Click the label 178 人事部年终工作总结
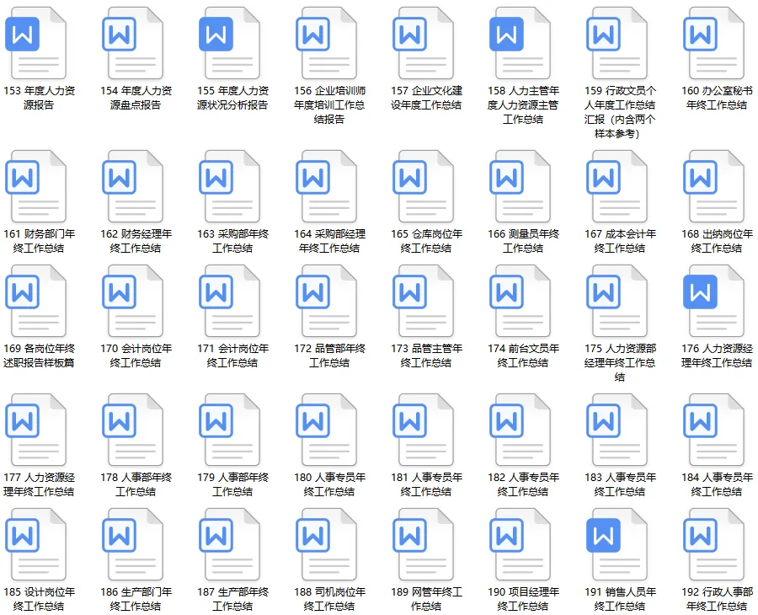 tap(136, 484)
